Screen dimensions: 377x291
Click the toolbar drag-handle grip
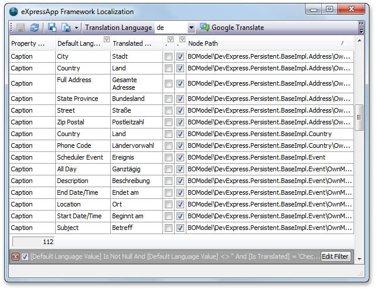[x=11, y=28]
